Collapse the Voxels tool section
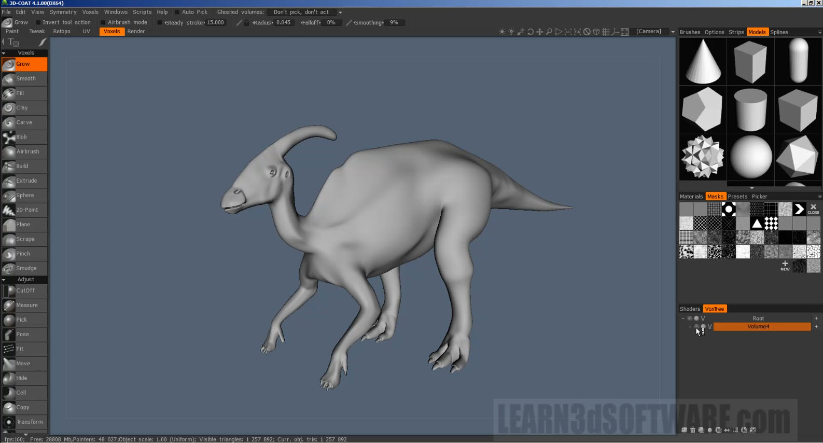The width and height of the screenshot is (823, 443). click(x=4, y=53)
